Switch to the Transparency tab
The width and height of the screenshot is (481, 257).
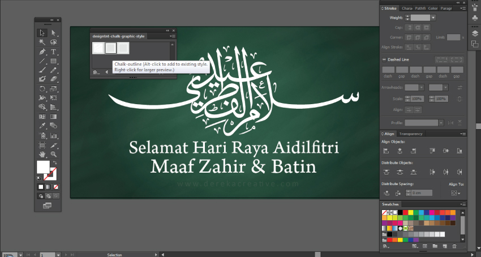[411, 134]
